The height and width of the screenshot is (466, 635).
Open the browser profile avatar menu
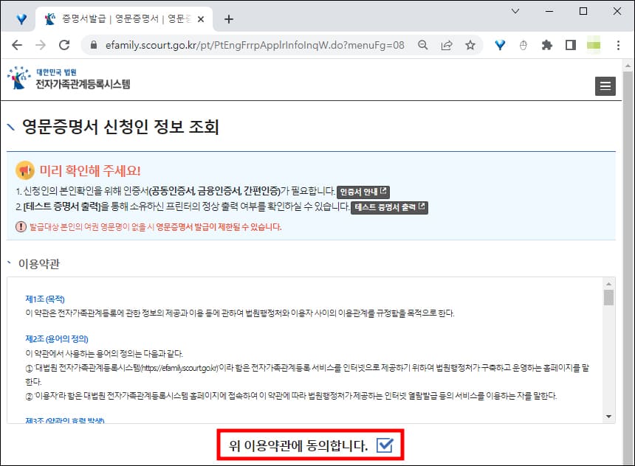click(593, 45)
